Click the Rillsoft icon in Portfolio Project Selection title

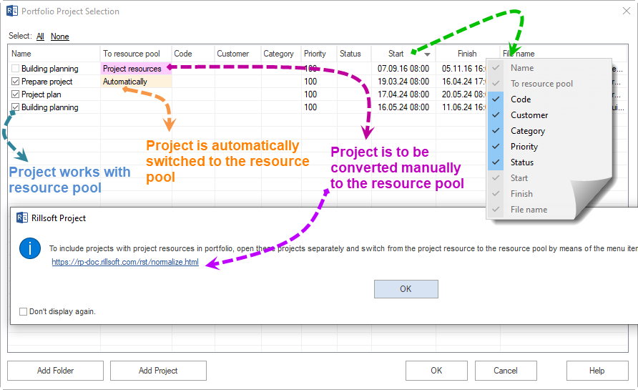(x=11, y=11)
